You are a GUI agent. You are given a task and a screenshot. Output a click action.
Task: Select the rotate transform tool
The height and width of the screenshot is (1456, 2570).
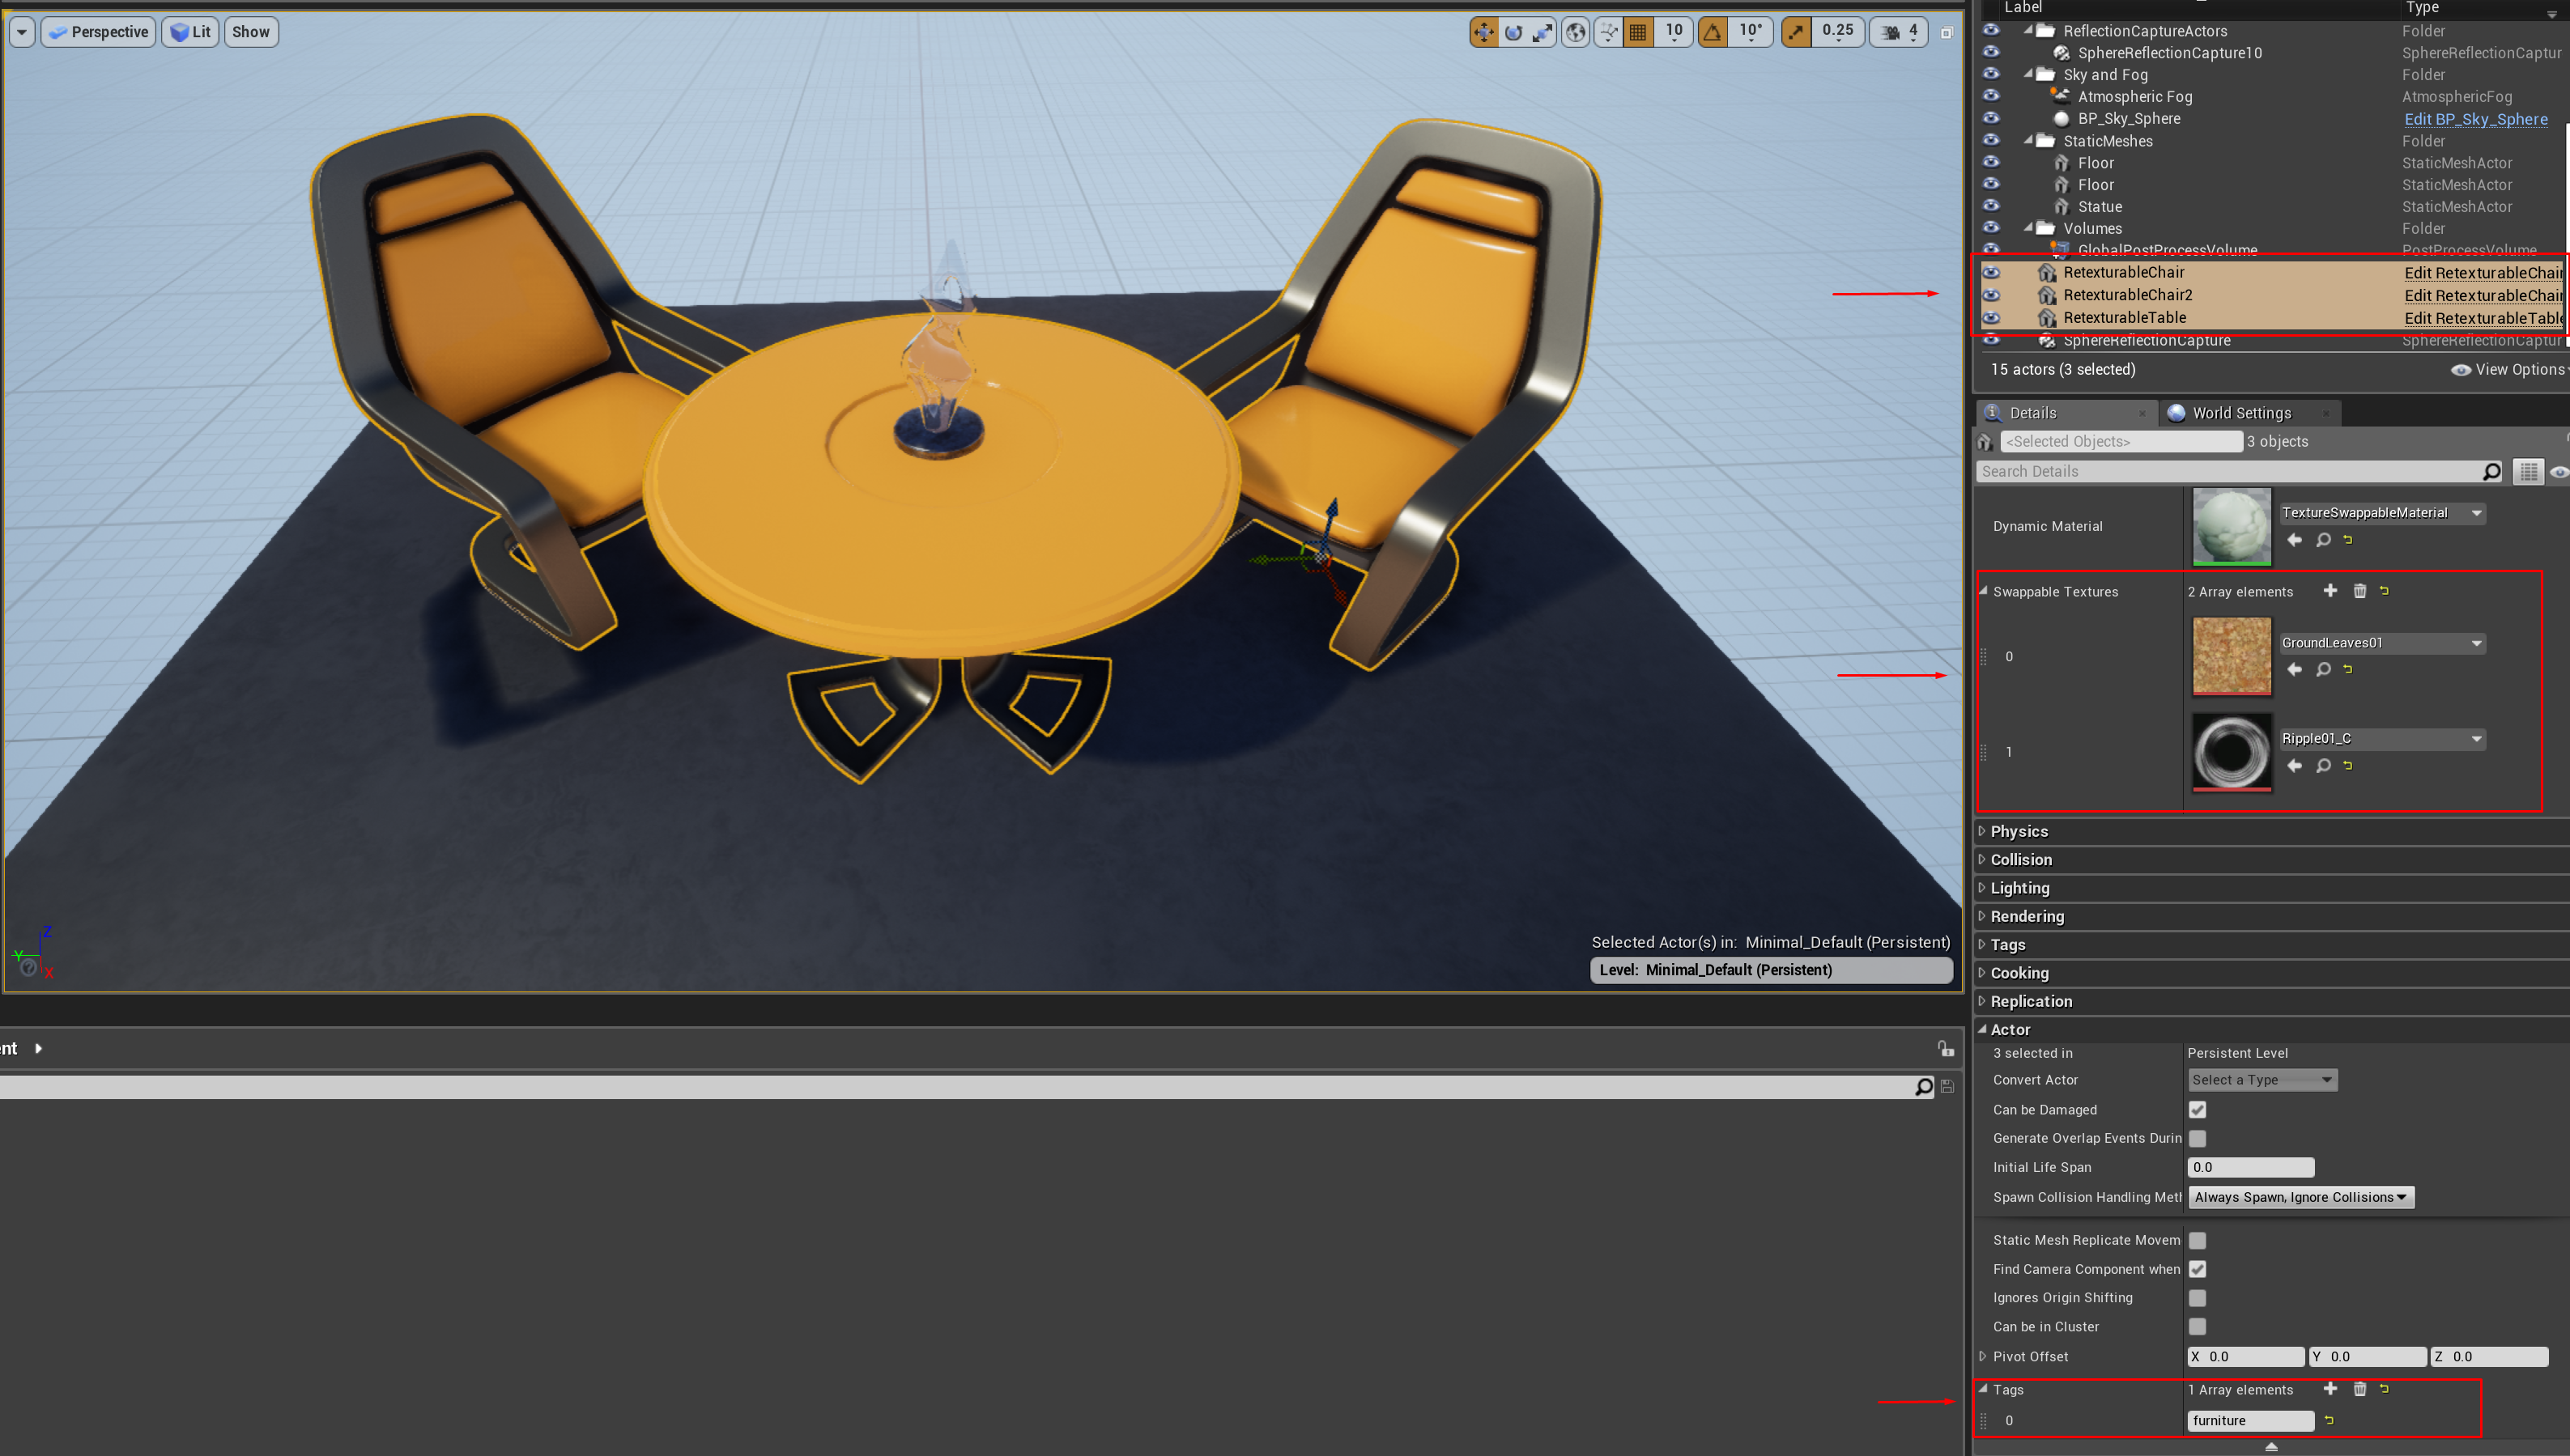coord(1513,32)
